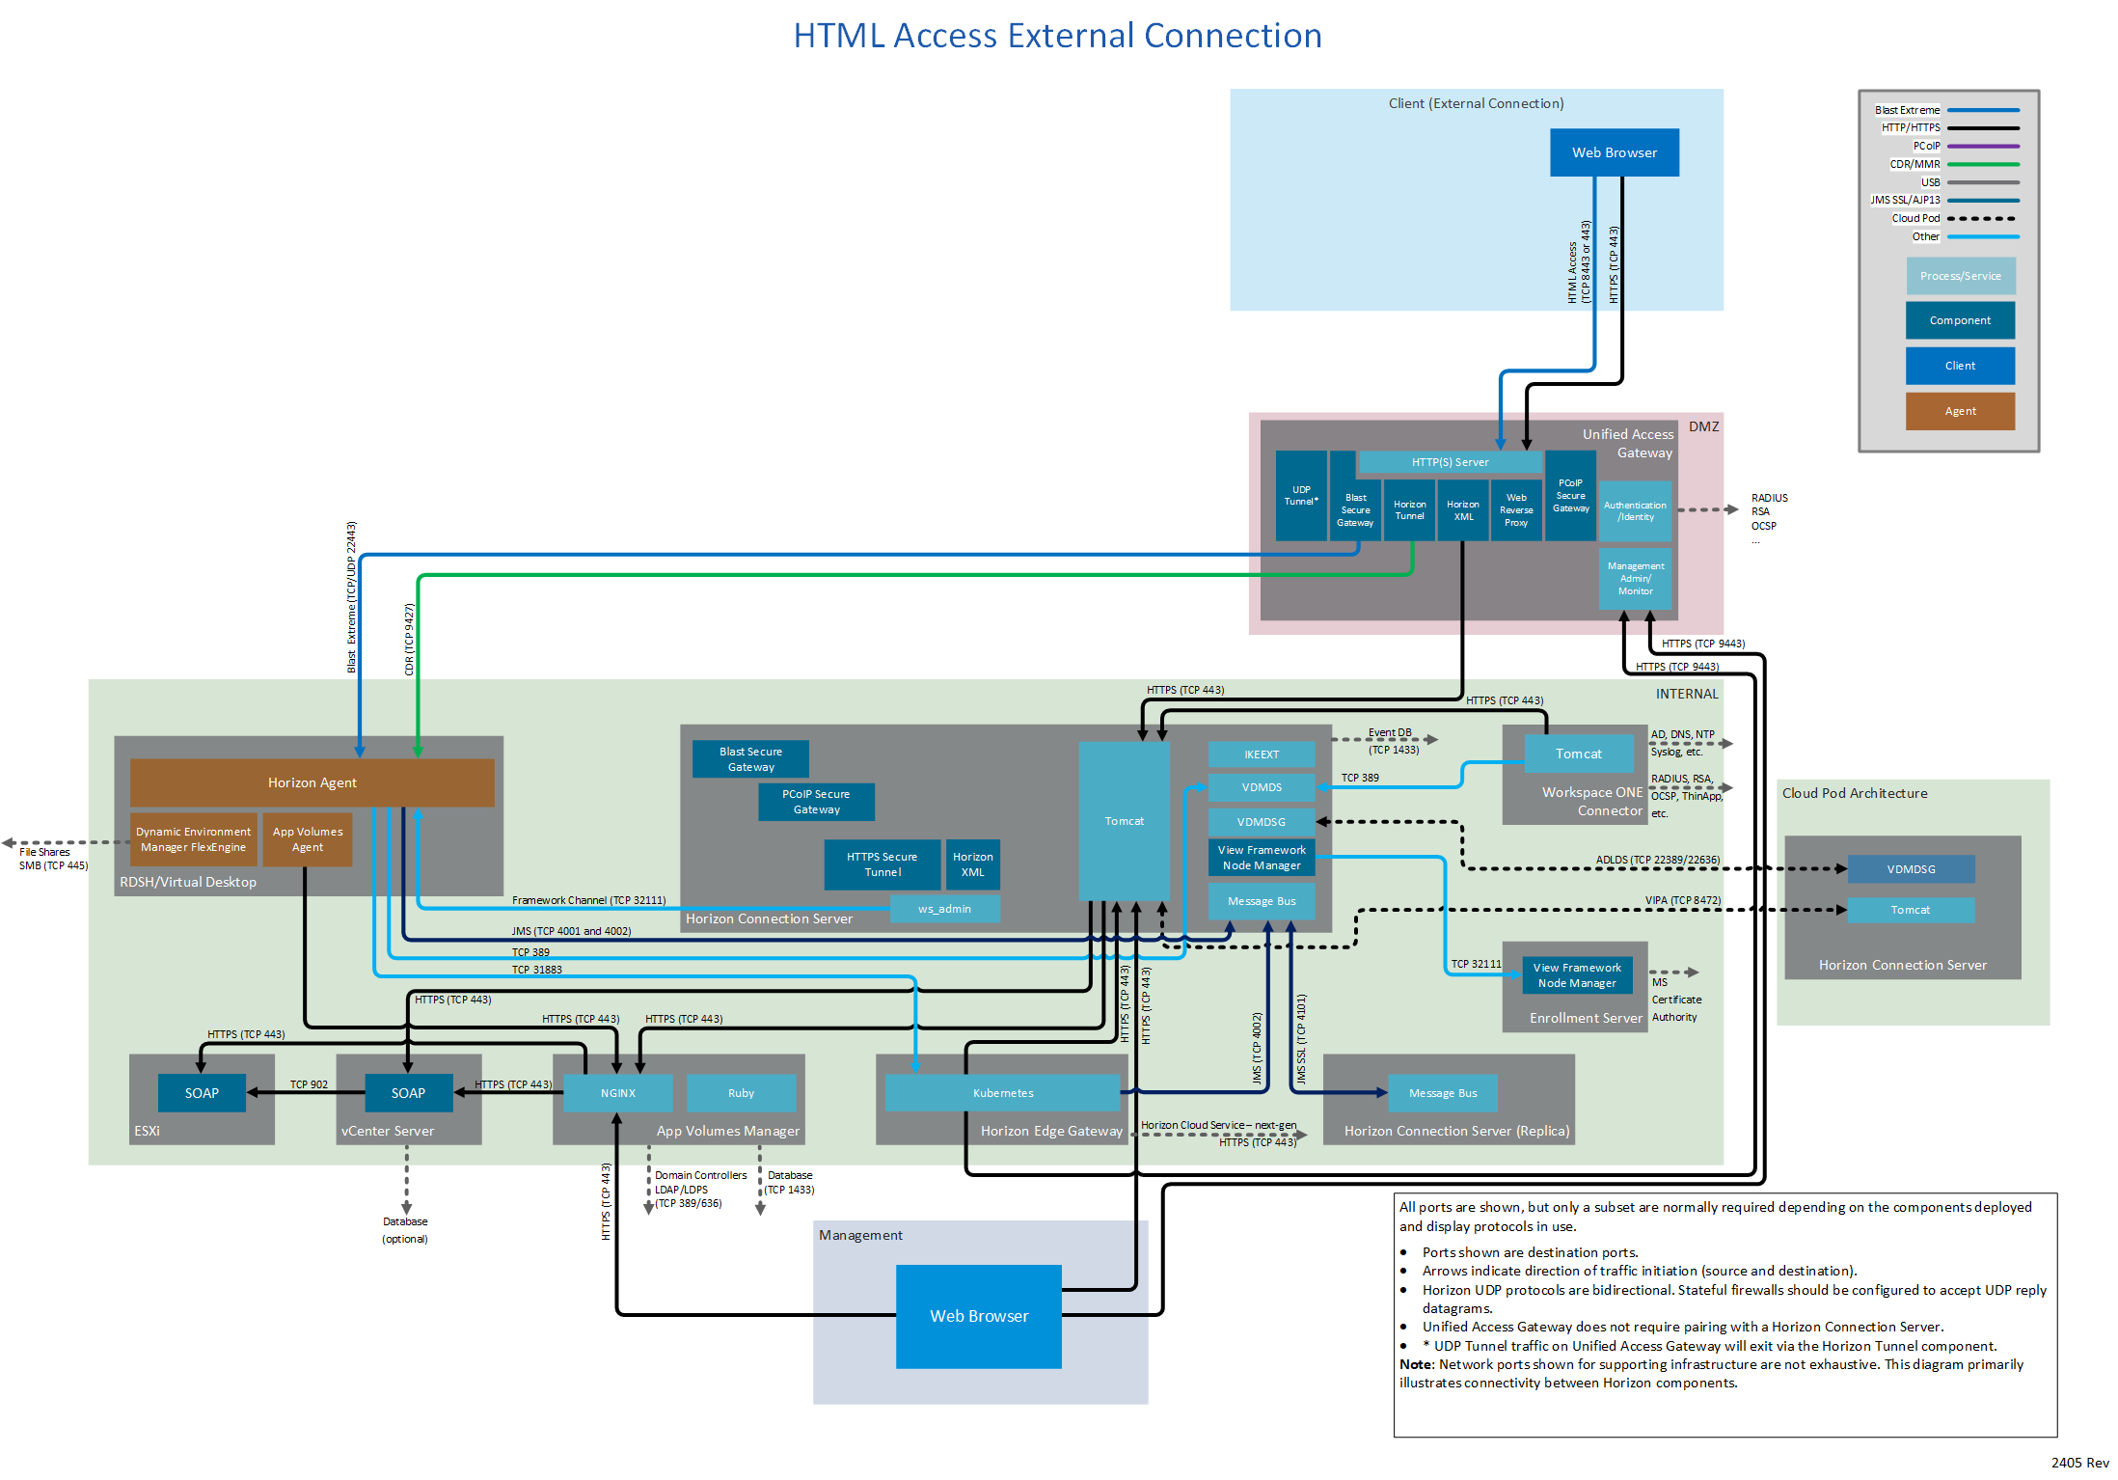Select the Ruby process box
This screenshot has height=1480, width=2118.
click(x=741, y=1093)
